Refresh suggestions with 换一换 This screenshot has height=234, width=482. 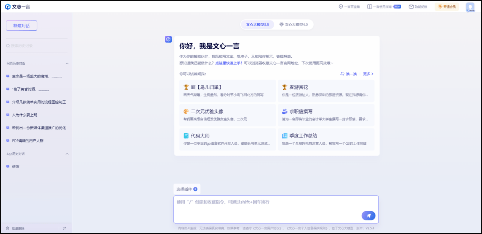tap(348, 74)
